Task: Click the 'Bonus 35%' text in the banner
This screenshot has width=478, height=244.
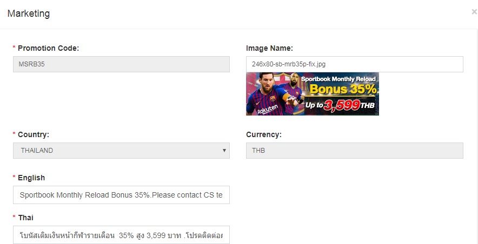Action: (x=343, y=89)
